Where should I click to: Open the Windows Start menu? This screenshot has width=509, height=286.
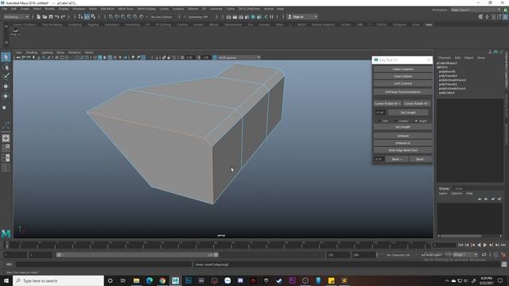coord(6,280)
